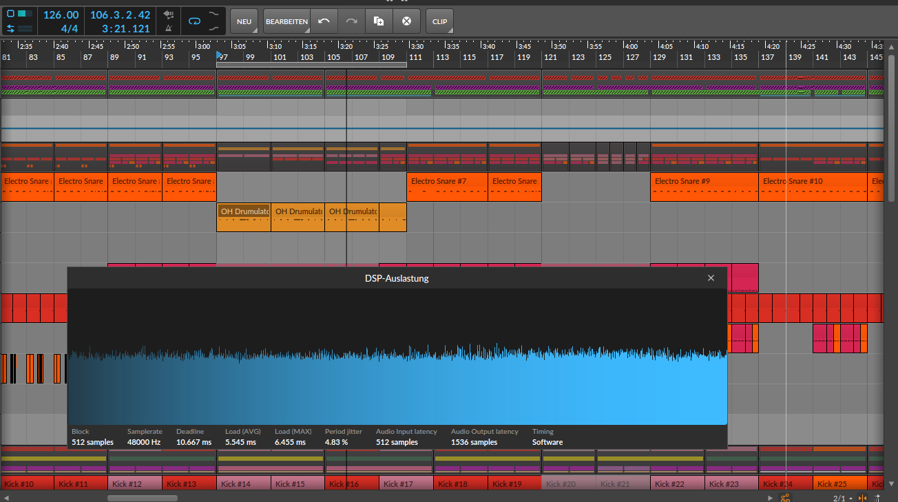Screen dimensions: 898x502
Task: Click the scroll right arrow
Action: [x=770, y=497]
